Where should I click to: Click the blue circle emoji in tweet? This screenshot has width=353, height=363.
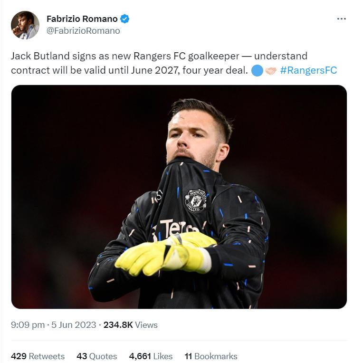[257, 70]
